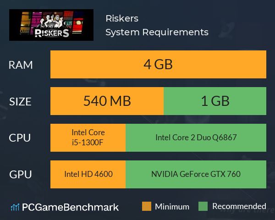Screen dimensions: 275x220
Task: Click the NVIDIA GeForce GTX 760 bar
Action: tap(196, 174)
